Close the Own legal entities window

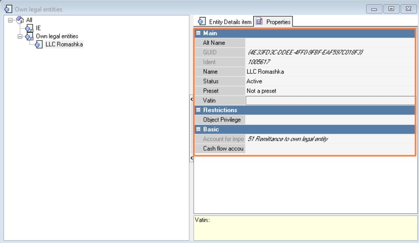(408, 9)
